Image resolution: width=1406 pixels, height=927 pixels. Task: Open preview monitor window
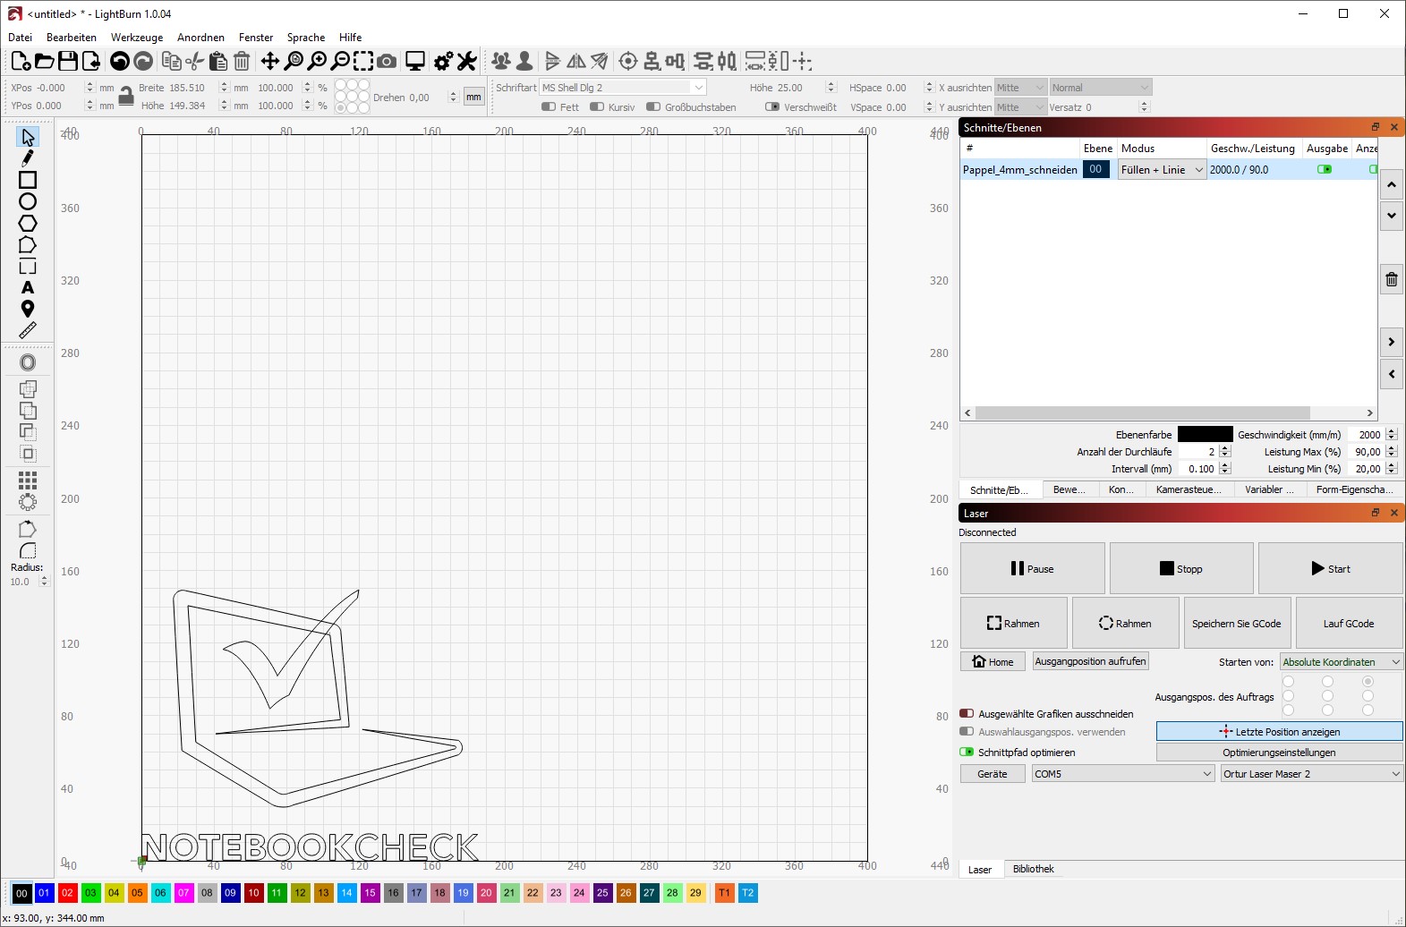tap(415, 61)
